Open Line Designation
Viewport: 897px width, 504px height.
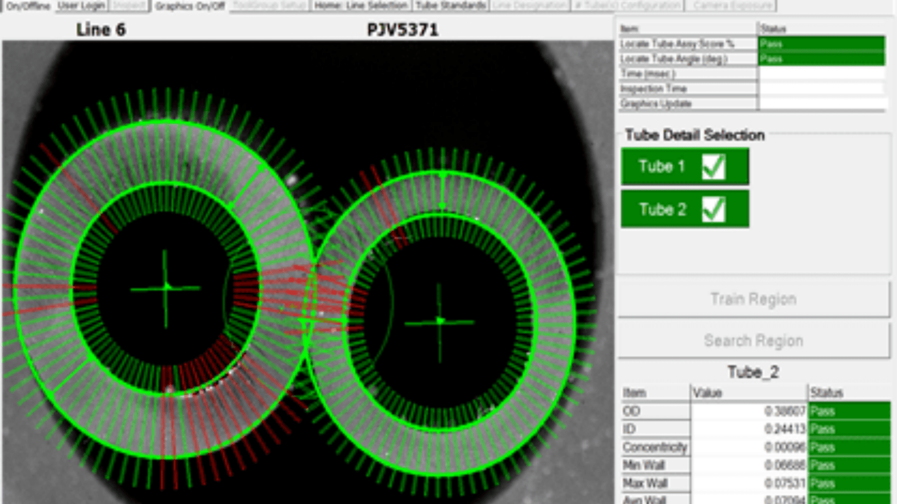[x=530, y=6]
